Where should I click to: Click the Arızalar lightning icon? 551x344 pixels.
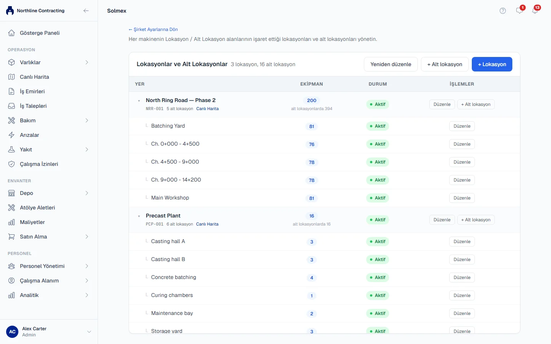[x=11, y=135]
